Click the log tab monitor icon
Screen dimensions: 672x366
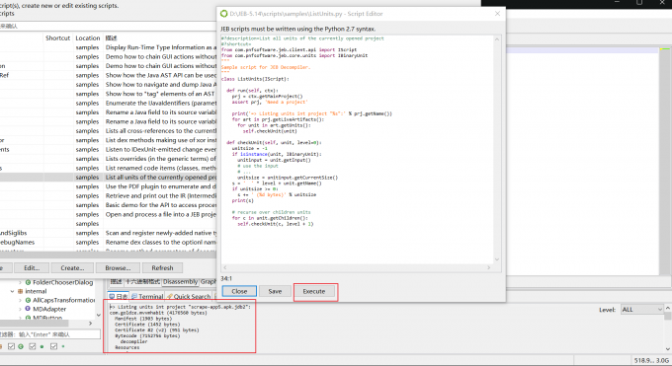click(112, 296)
